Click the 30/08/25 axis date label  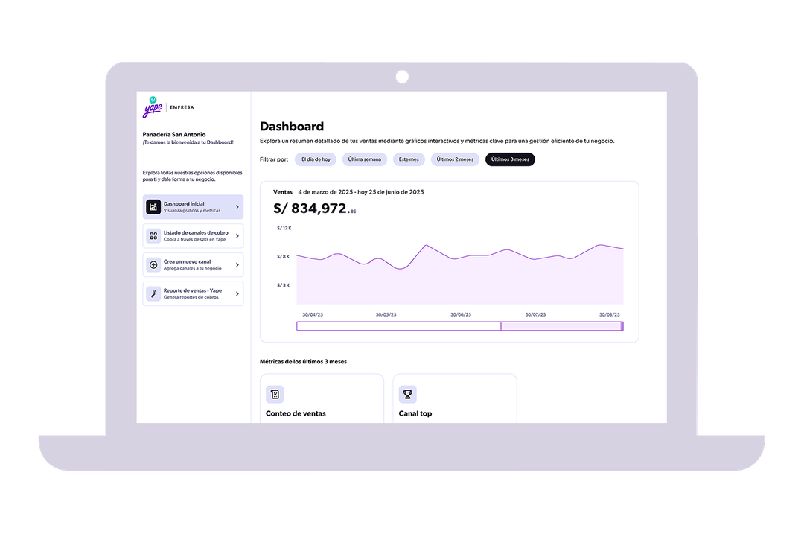click(610, 314)
